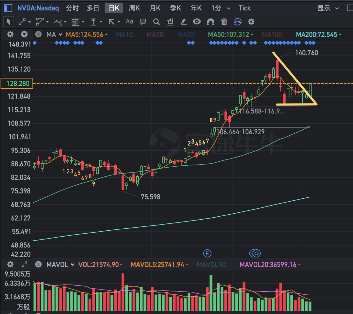This screenshot has height=314, width=353.
Task: Select the chart measurement grid tool
Action: (x=76, y=22)
